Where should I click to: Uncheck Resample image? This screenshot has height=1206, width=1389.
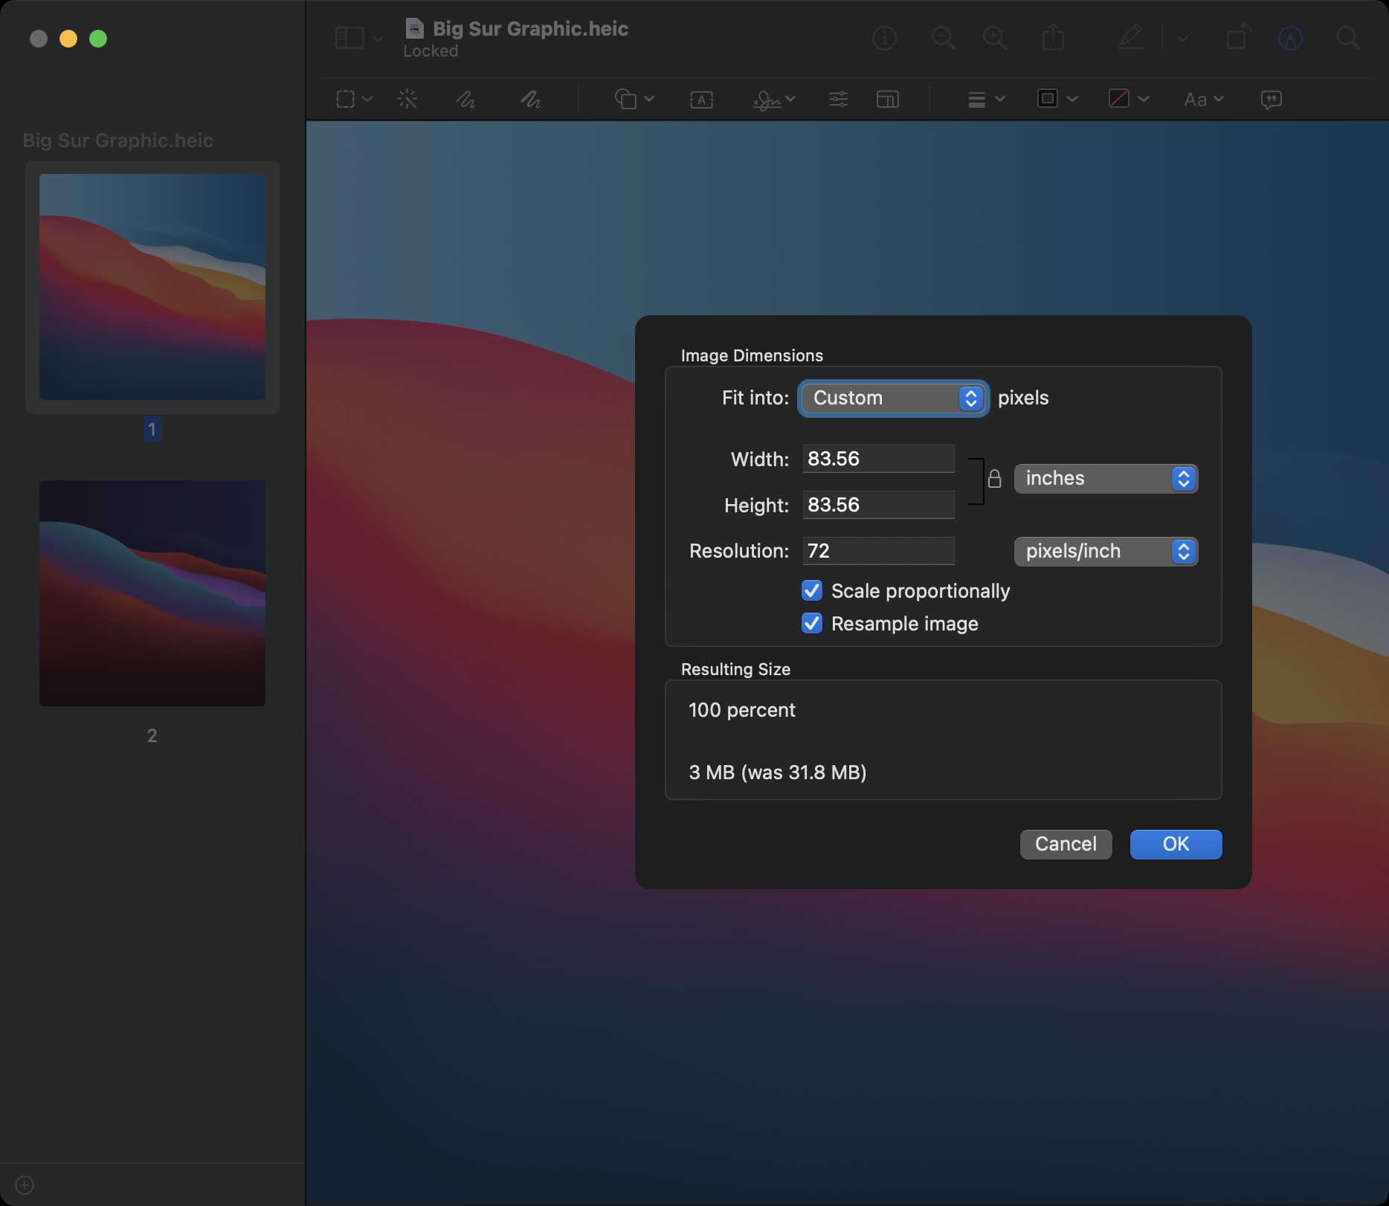pyautogui.click(x=812, y=623)
